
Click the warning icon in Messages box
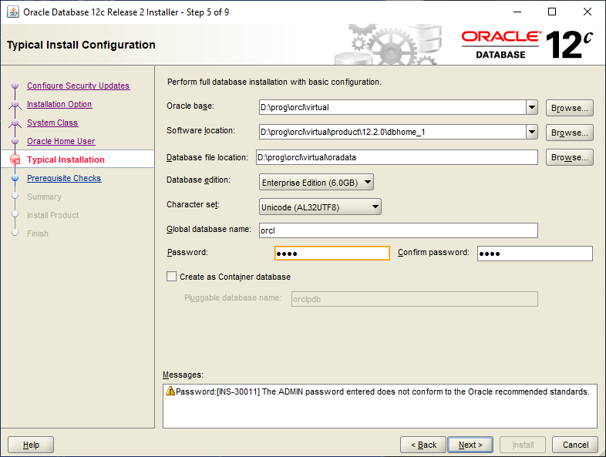(170, 391)
